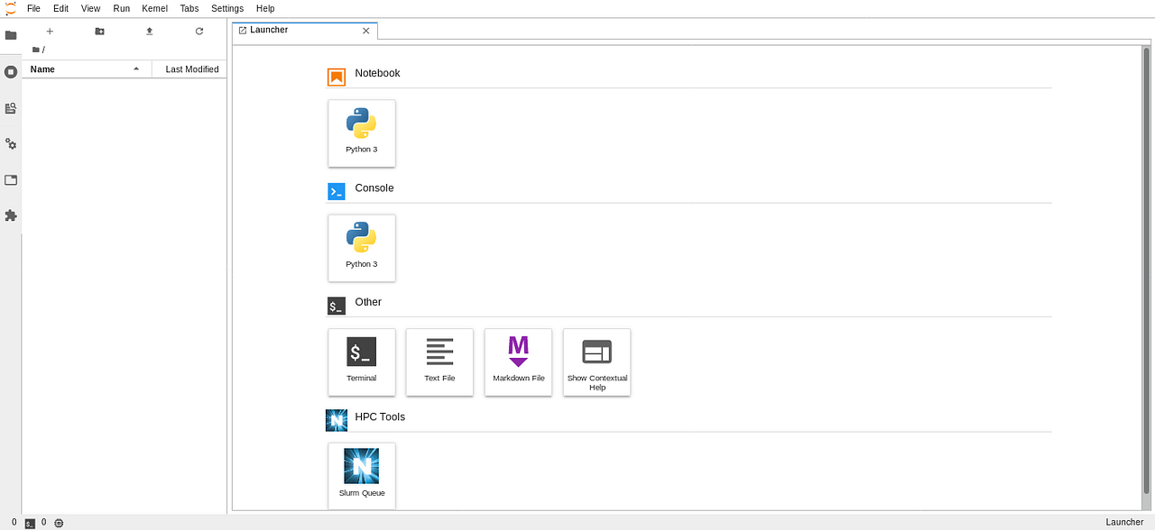
Task: Open the file browser sidebar panel
Action: [11, 35]
